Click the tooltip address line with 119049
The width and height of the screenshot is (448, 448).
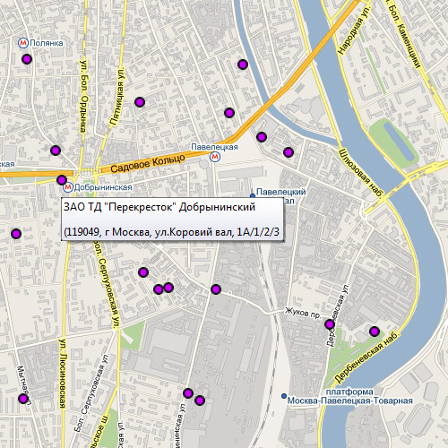[x=172, y=232]
